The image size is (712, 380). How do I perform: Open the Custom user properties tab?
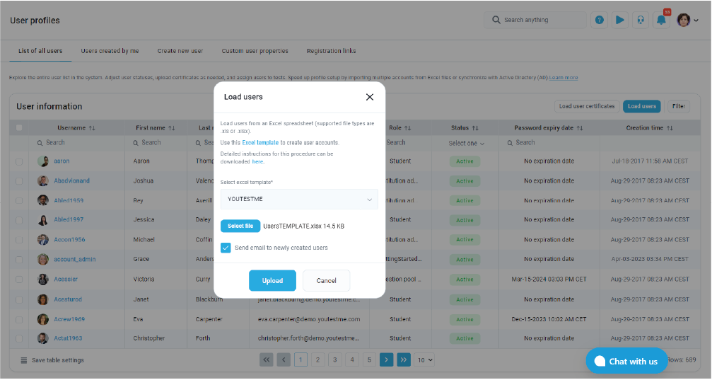(255, 51)
